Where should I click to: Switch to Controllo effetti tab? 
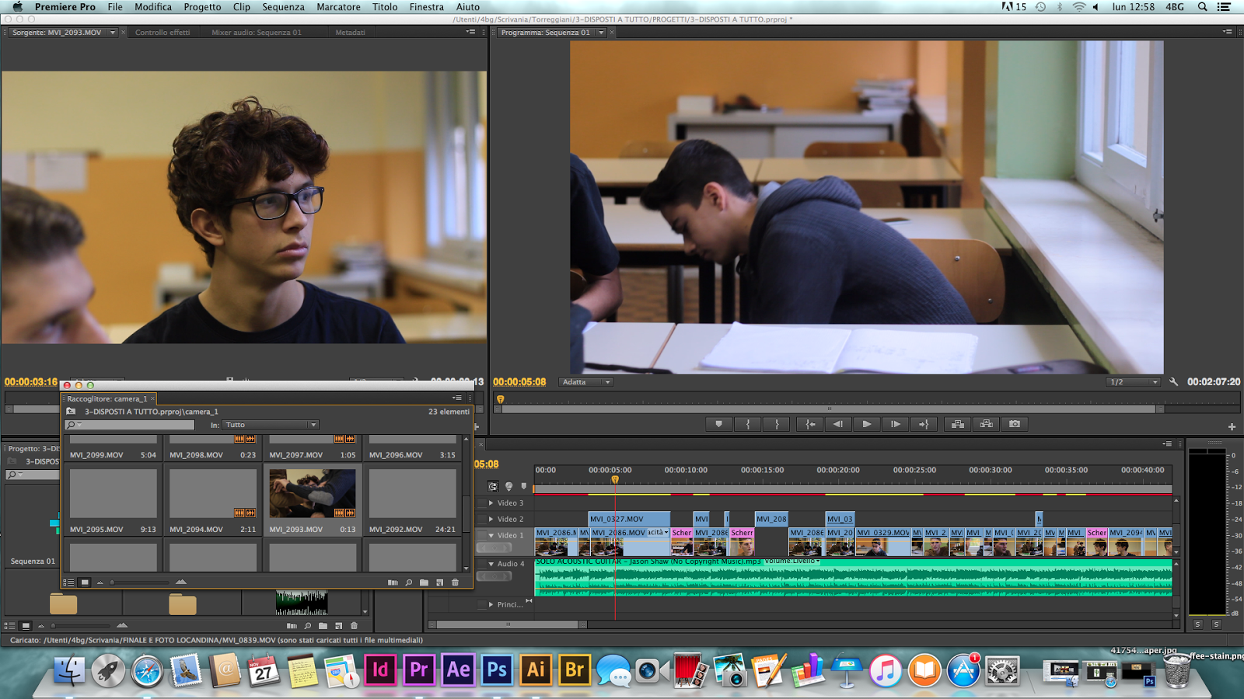tap(162, 33)
